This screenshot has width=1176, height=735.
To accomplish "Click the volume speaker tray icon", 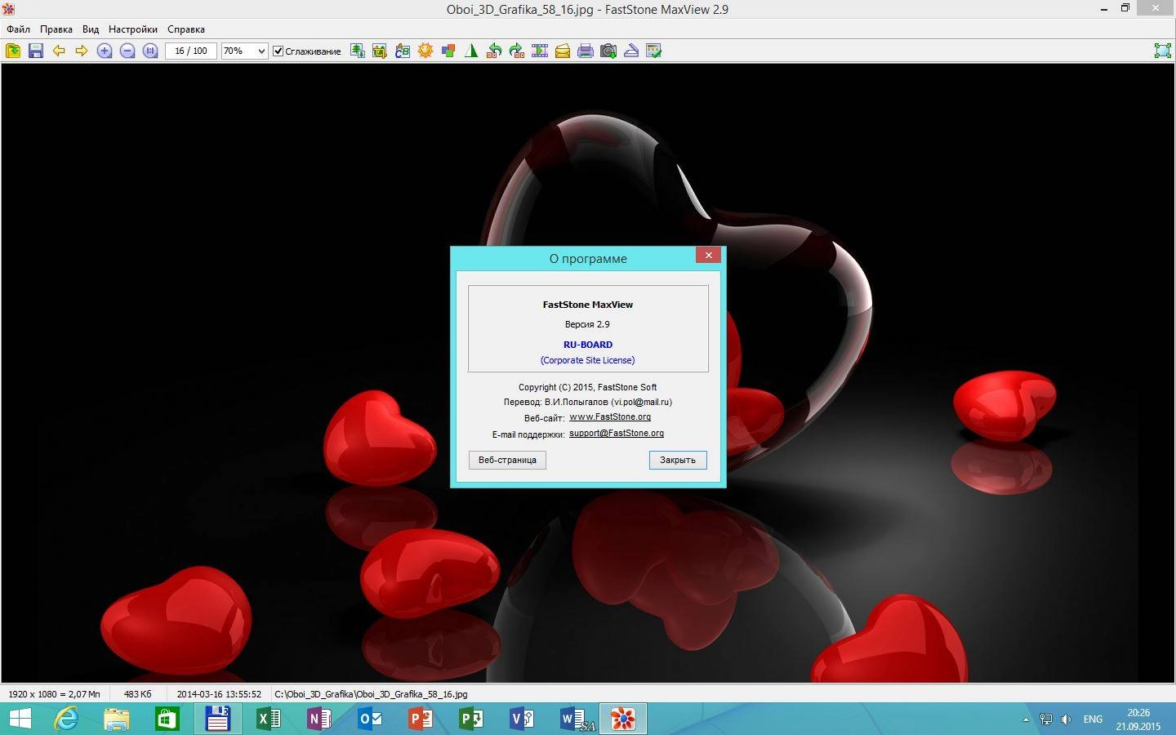I will point(1066,719).
